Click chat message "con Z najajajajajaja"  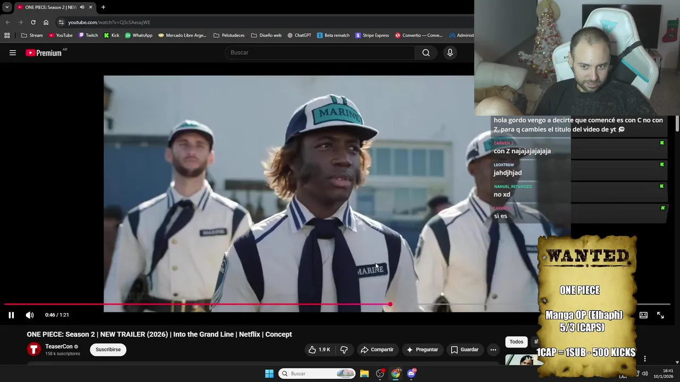coord(522,151)
